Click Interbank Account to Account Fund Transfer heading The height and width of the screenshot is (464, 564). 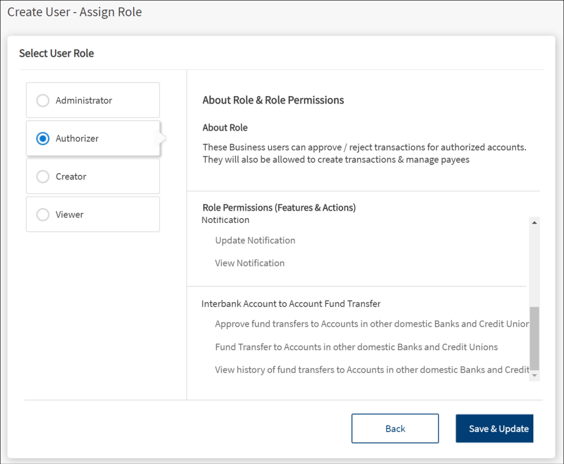[x=291, y=304]
